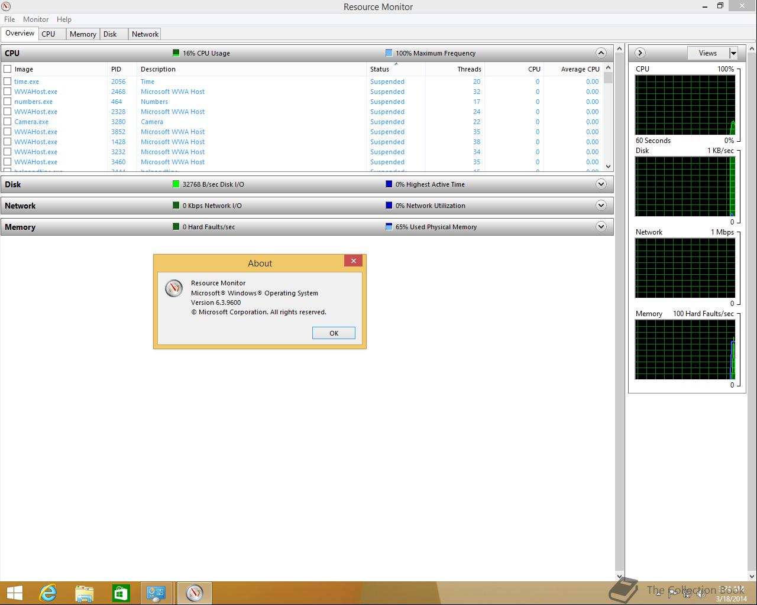Click blue Network Utilization indicator square

click(x=389, y=206)
